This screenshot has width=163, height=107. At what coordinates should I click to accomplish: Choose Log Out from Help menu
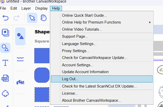click(102, 79)
